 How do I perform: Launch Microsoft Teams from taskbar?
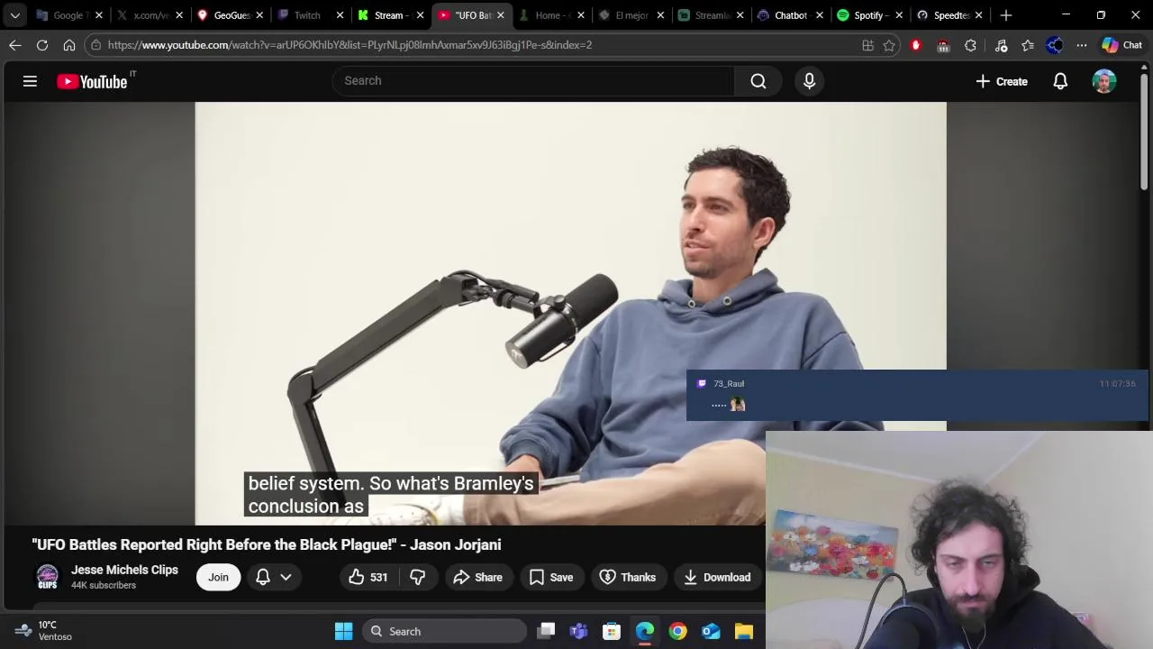[578, 631]
